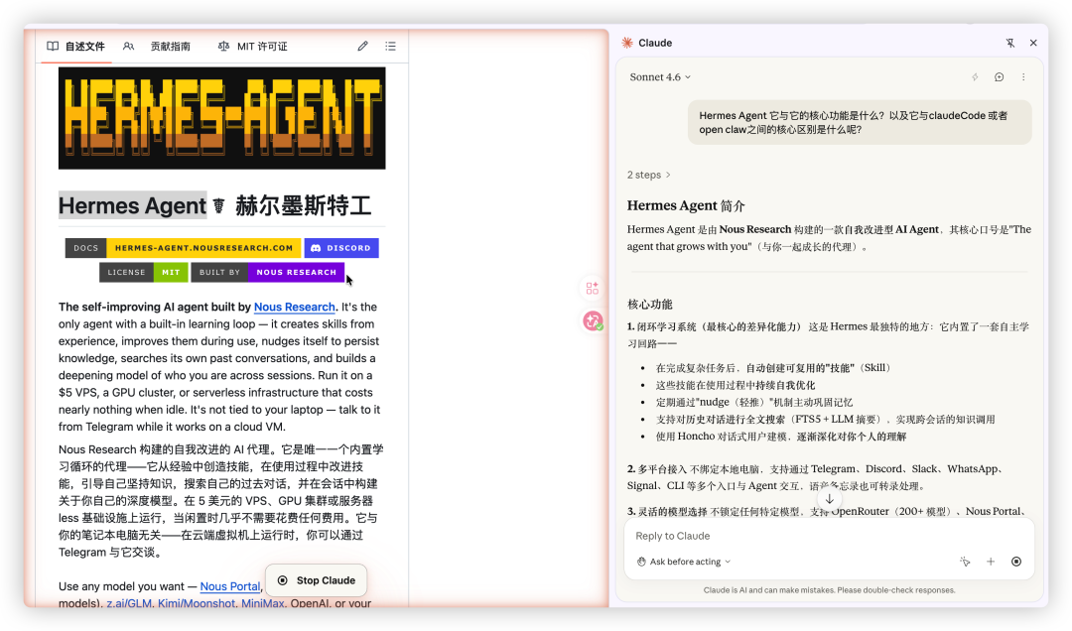Click the pin icon in the Claude panel header
Viewport: 1072px width, 631px height.
point(1008,43)
